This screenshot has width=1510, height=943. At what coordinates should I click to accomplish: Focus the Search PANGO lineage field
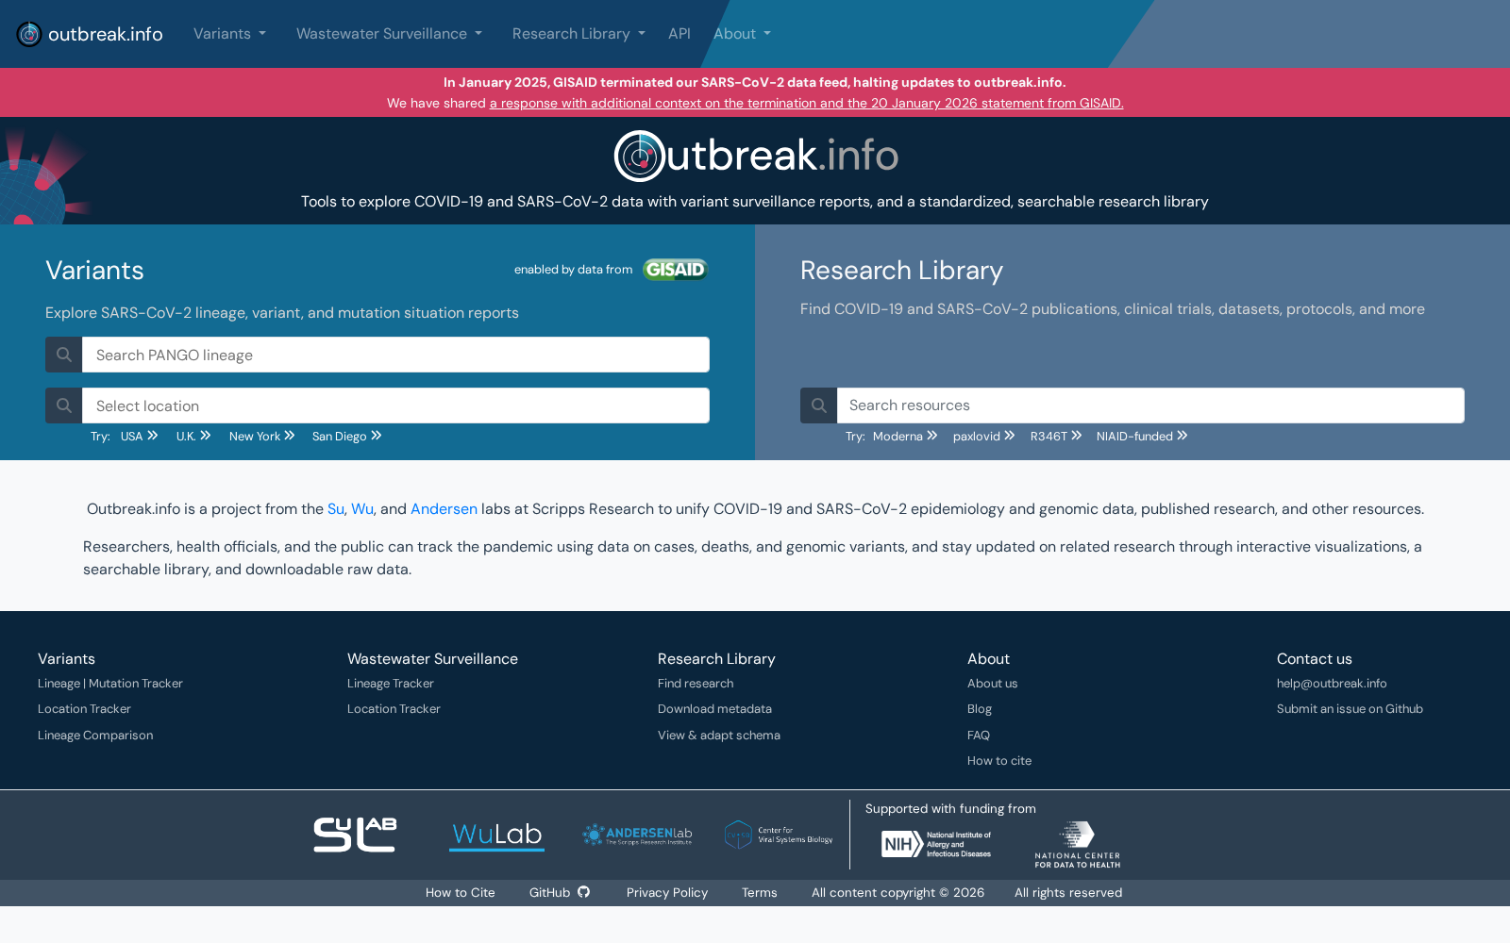tap(395, 355)
